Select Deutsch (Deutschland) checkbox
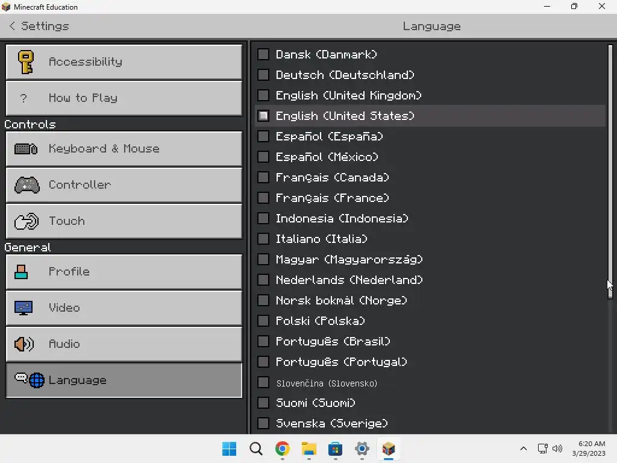 (x=263, y=75)
